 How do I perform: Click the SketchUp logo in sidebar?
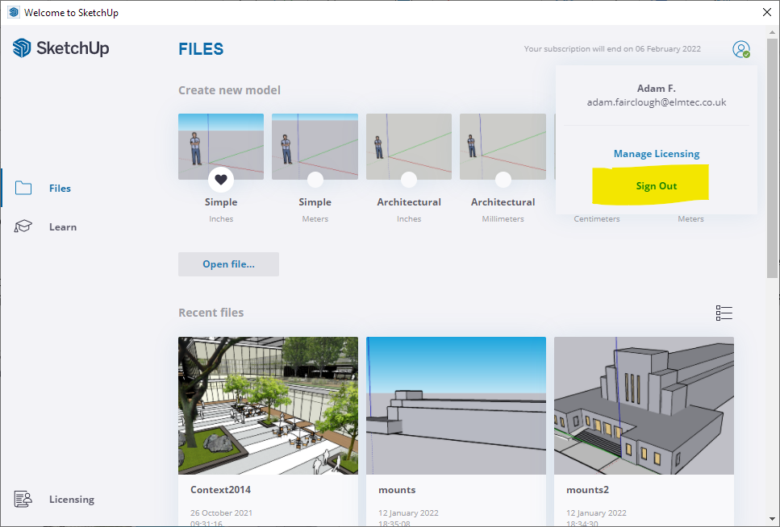(60, 48)
